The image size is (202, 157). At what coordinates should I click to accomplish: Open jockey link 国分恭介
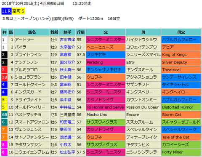coord(67,62)
